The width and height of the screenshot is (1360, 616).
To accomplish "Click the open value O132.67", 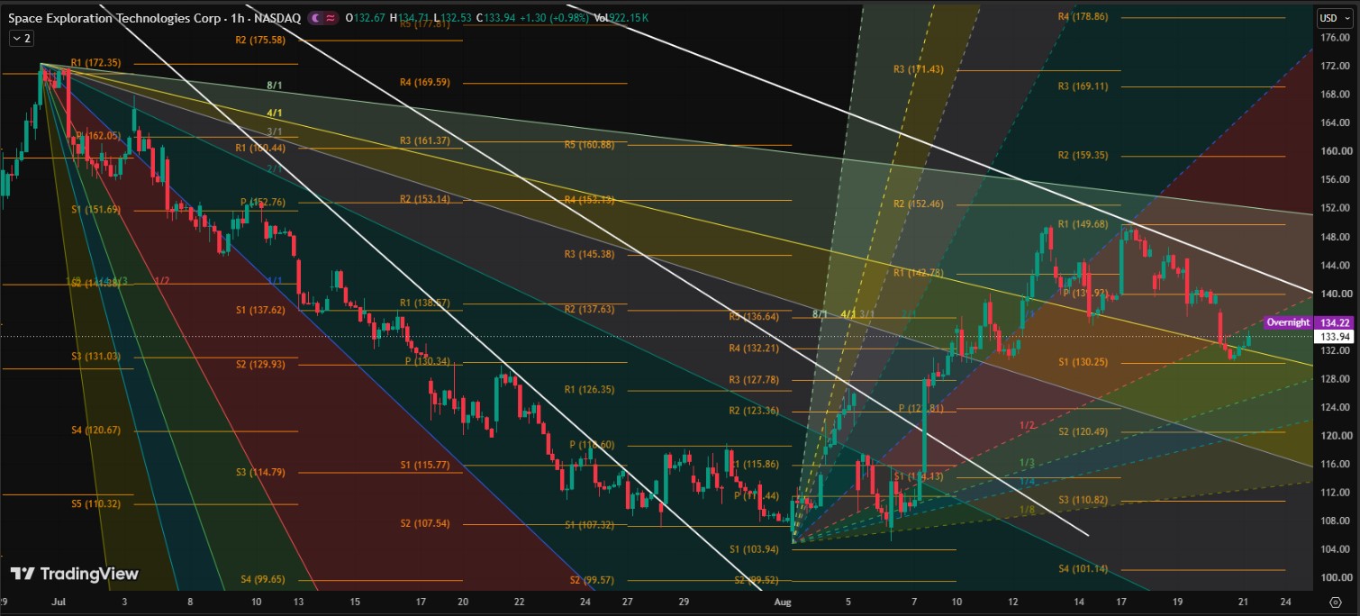I will coord(364,17).
